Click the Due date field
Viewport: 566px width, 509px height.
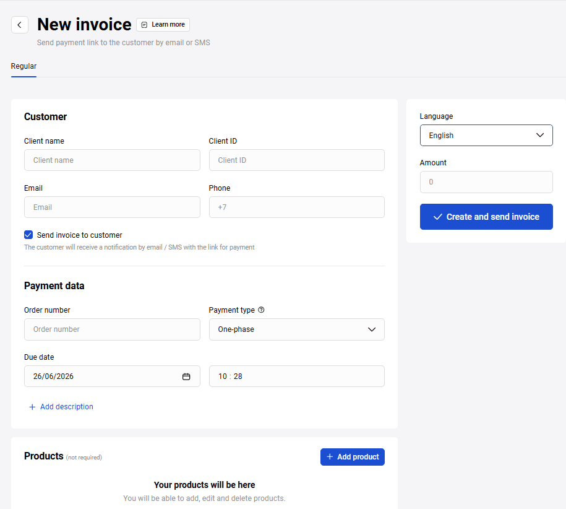tap(112, 376)
